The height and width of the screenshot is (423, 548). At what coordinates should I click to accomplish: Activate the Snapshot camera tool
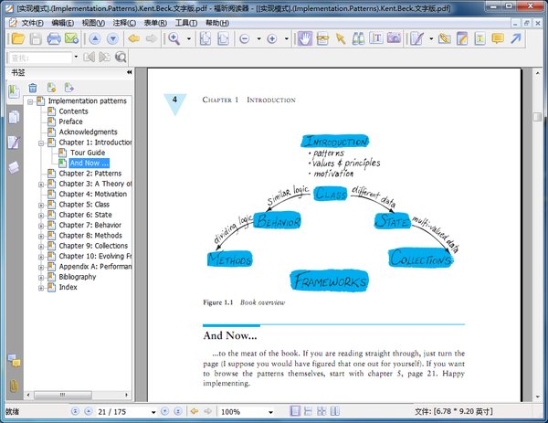(x=394, y=38)
